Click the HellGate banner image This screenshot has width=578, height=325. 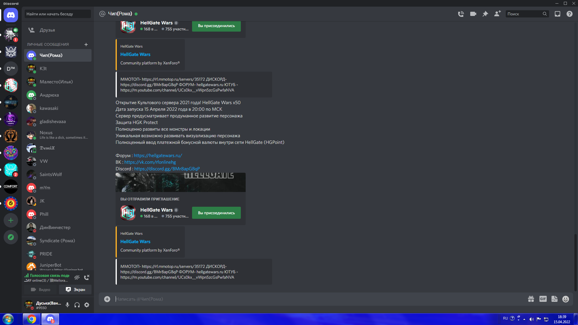(181, 182)
